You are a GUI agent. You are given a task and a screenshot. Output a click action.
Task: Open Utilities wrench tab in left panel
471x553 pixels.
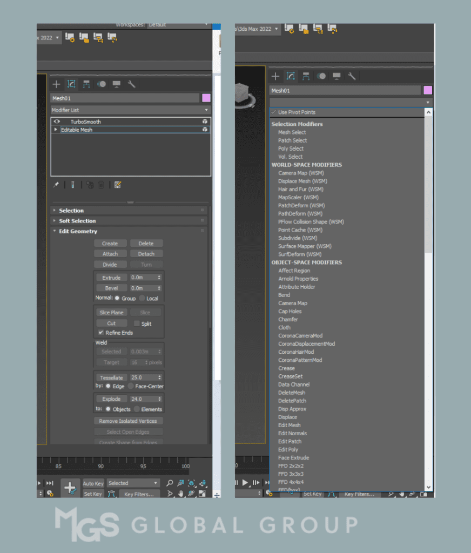click(x=131, y=84)
